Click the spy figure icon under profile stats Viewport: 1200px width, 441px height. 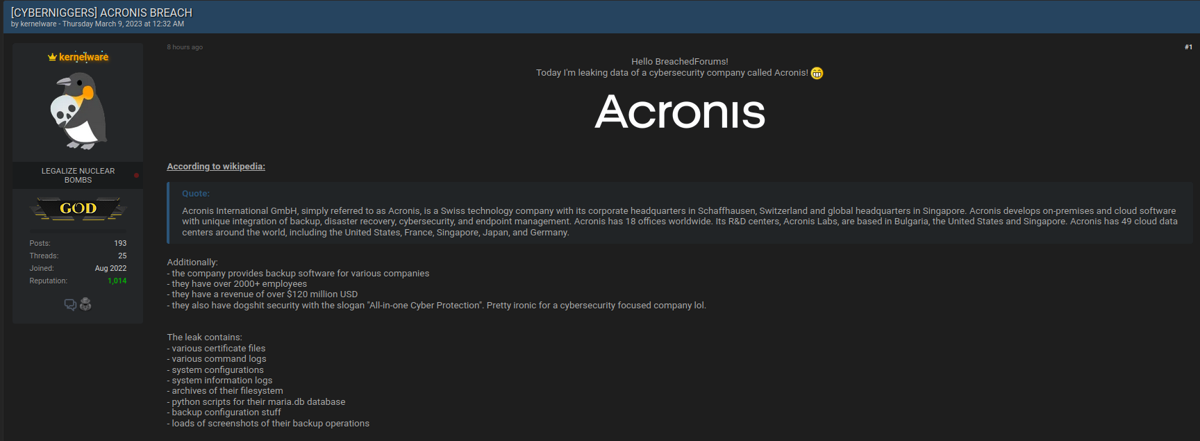(85, 304)
